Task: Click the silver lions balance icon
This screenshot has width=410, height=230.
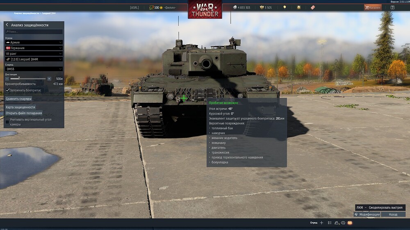Action: tap(235, 7)
